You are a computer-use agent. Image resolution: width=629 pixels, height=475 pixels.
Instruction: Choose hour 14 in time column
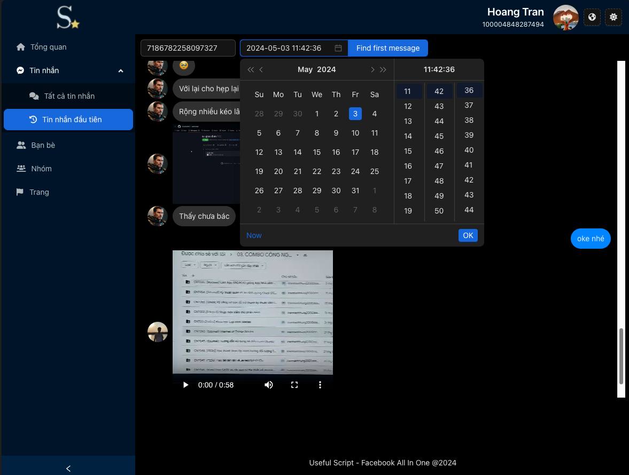pos(408,136)
